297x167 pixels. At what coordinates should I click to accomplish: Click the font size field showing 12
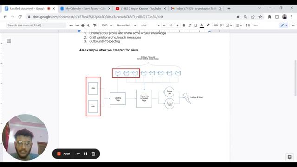171,26
